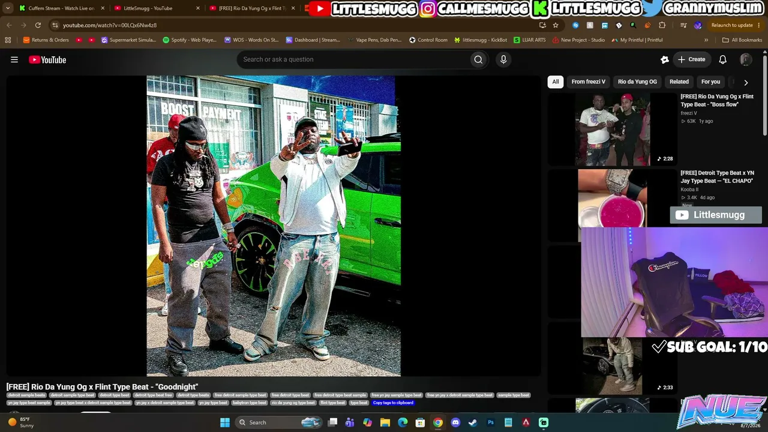Open Microsoft Teams from the taskbar

[350, 422]
